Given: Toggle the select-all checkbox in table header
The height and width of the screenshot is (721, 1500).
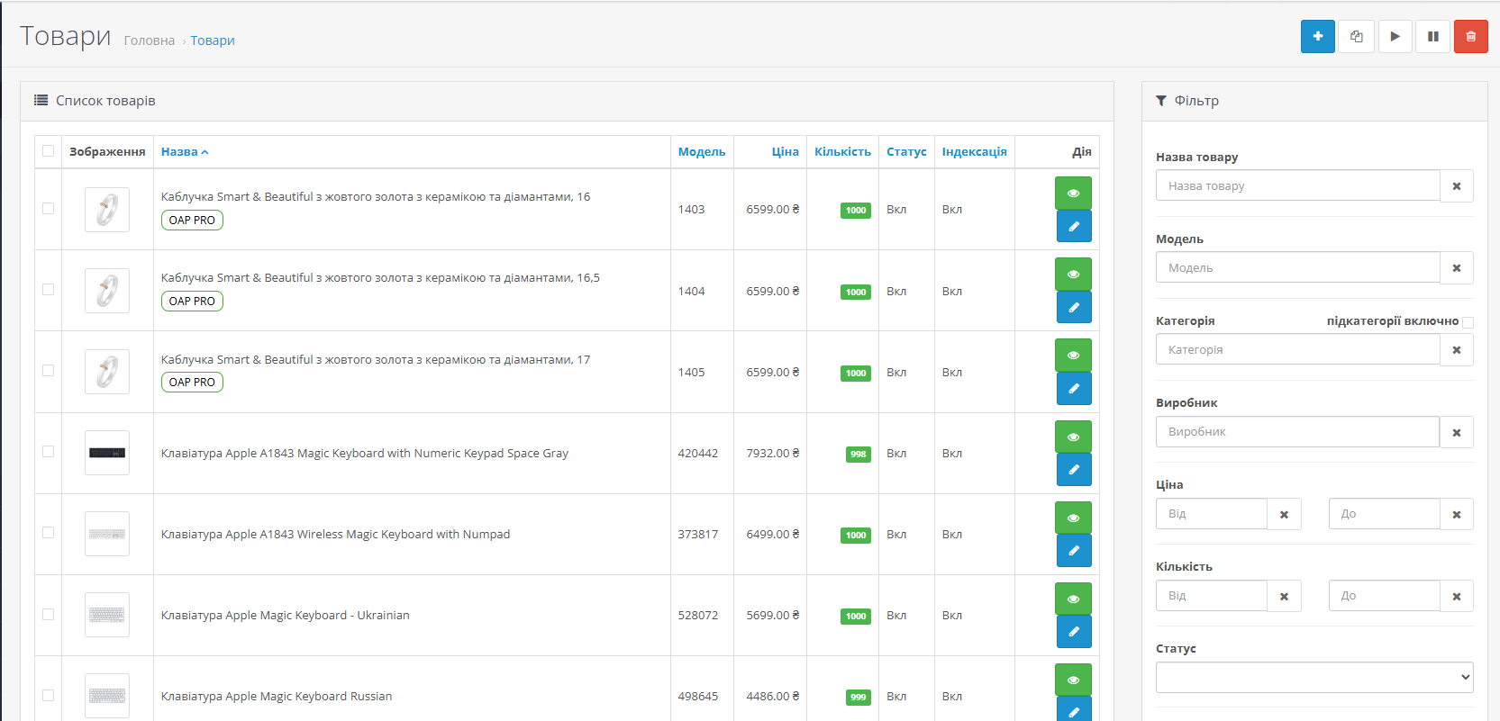Looking at the screenshot, I should (x=49, y=151).
